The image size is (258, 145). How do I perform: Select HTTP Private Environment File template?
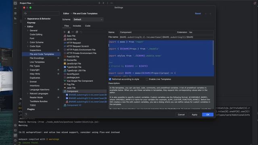point(81,53)
